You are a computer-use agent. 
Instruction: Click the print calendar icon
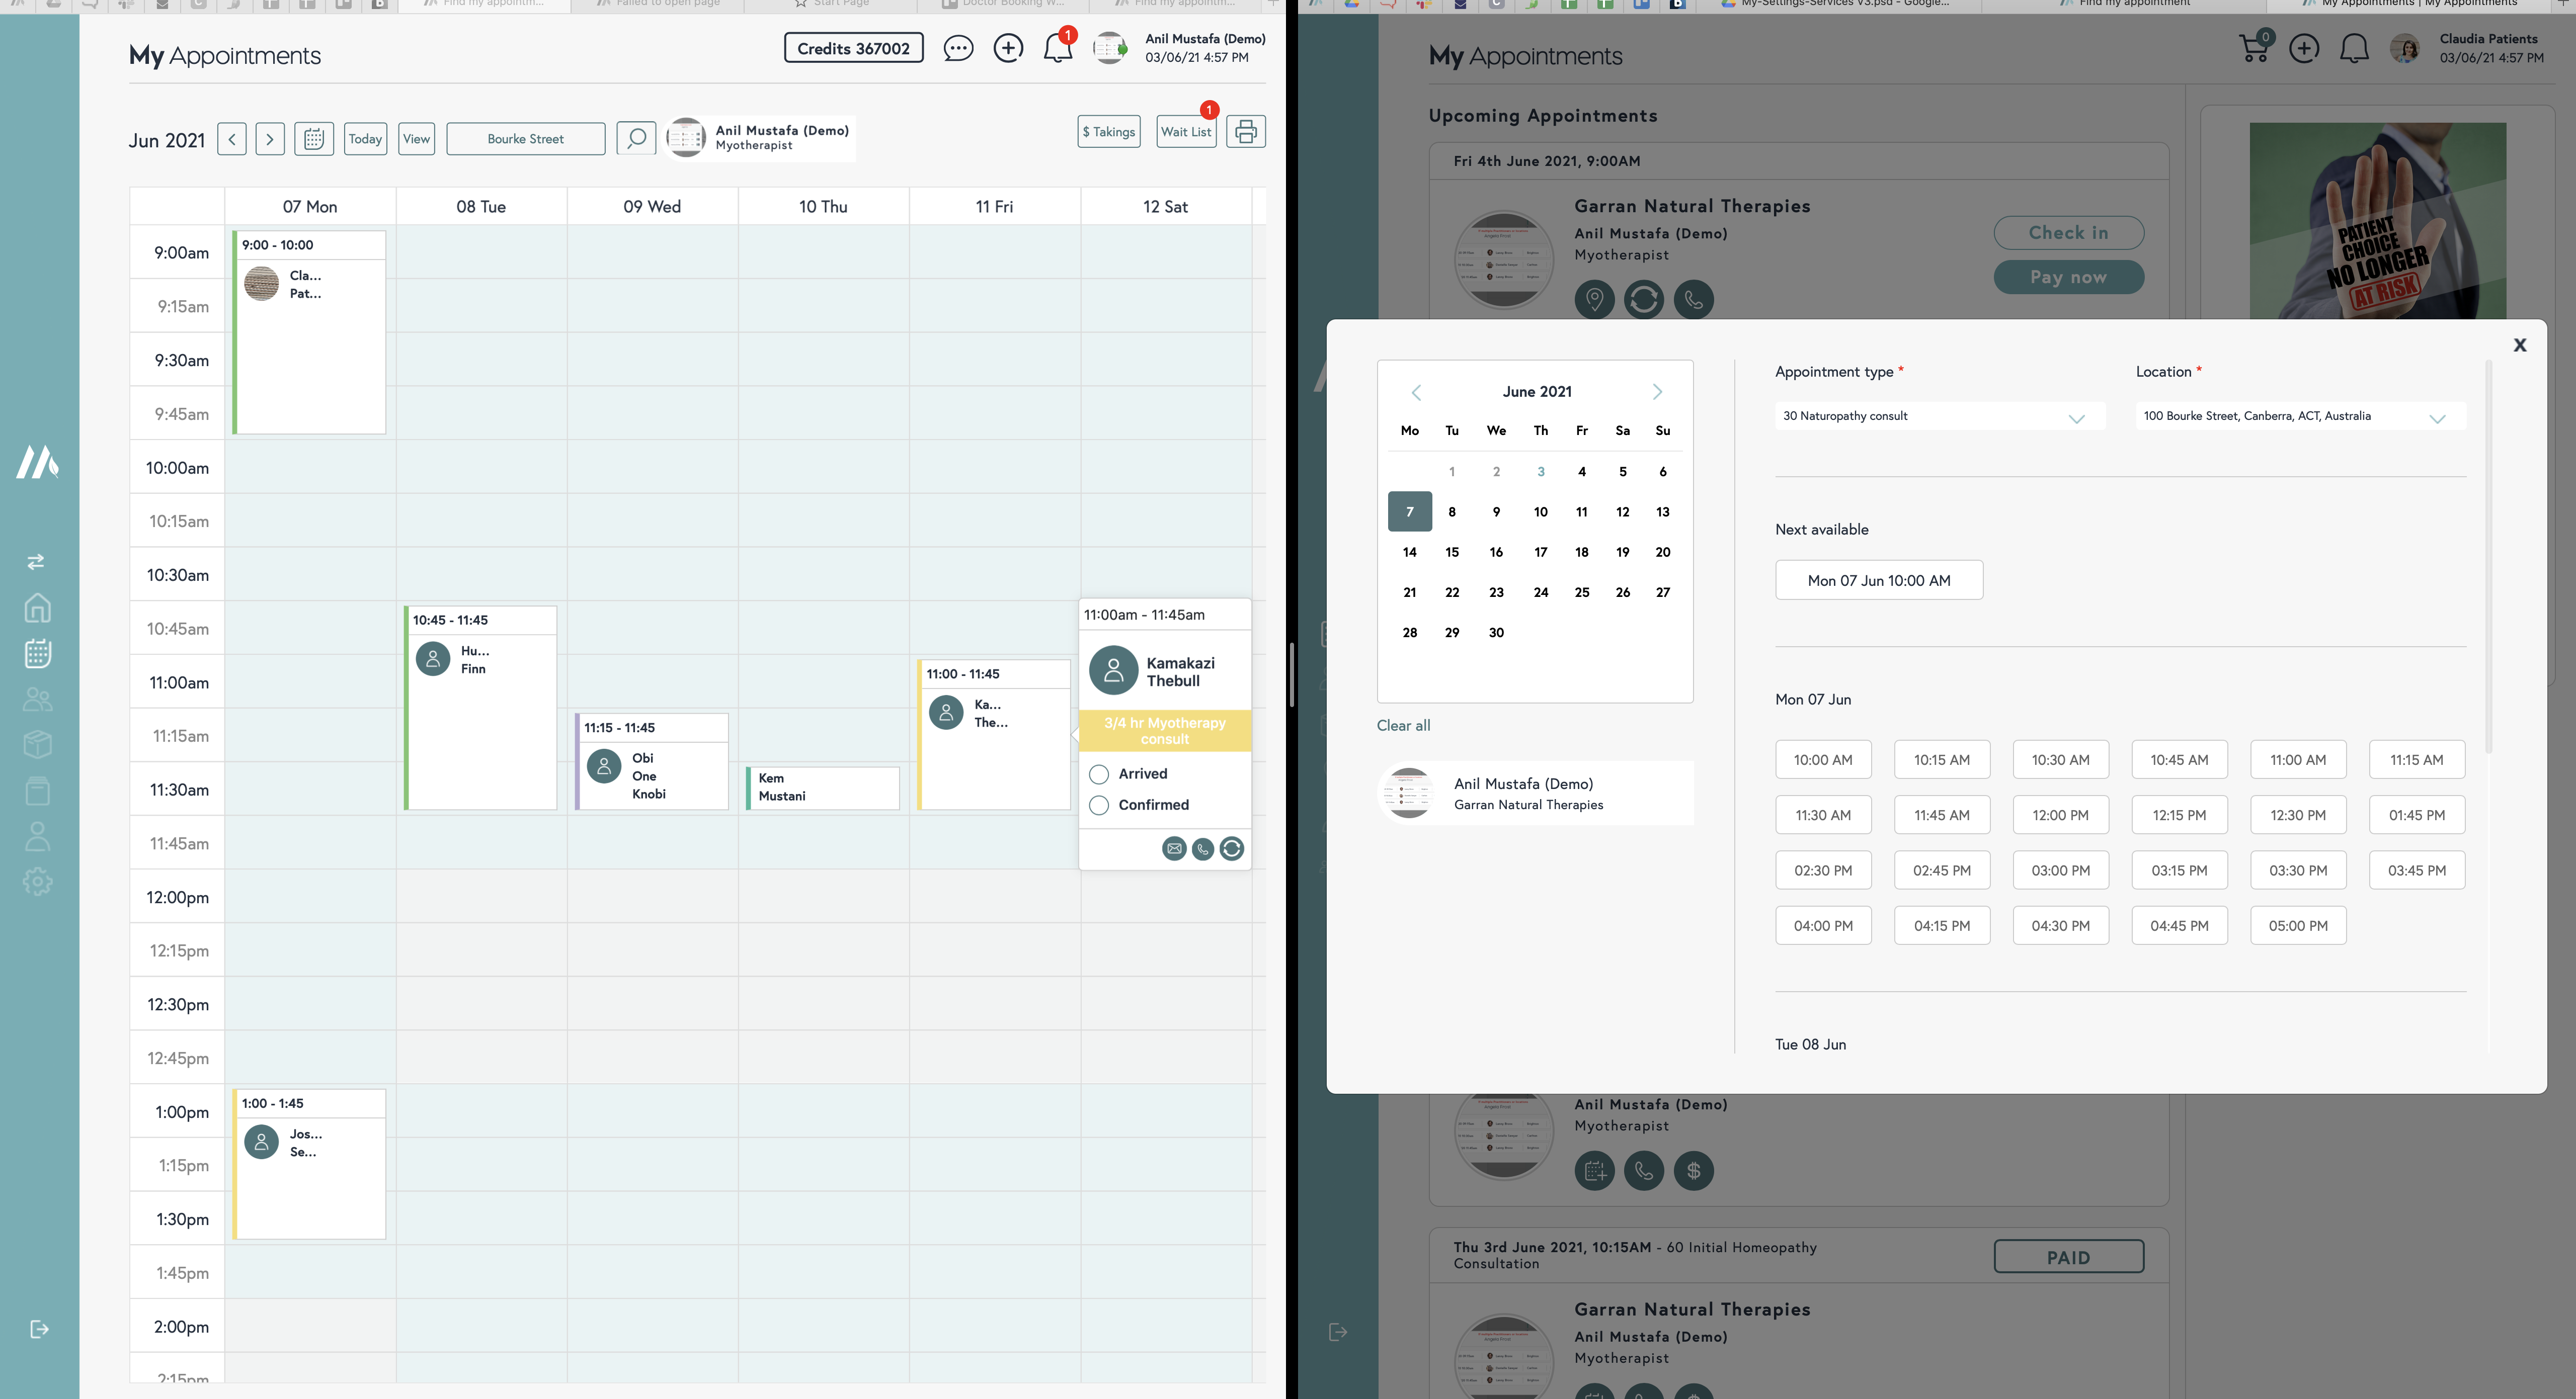(x=1245, y=131)
